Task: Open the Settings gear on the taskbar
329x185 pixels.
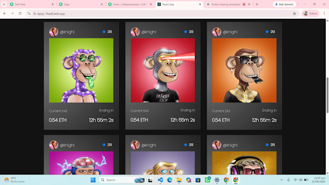Action: coord(217,180)
